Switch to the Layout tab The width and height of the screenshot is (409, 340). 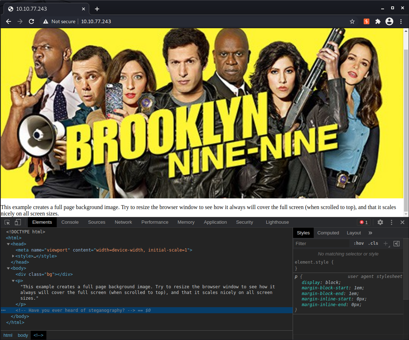(354, 233)
